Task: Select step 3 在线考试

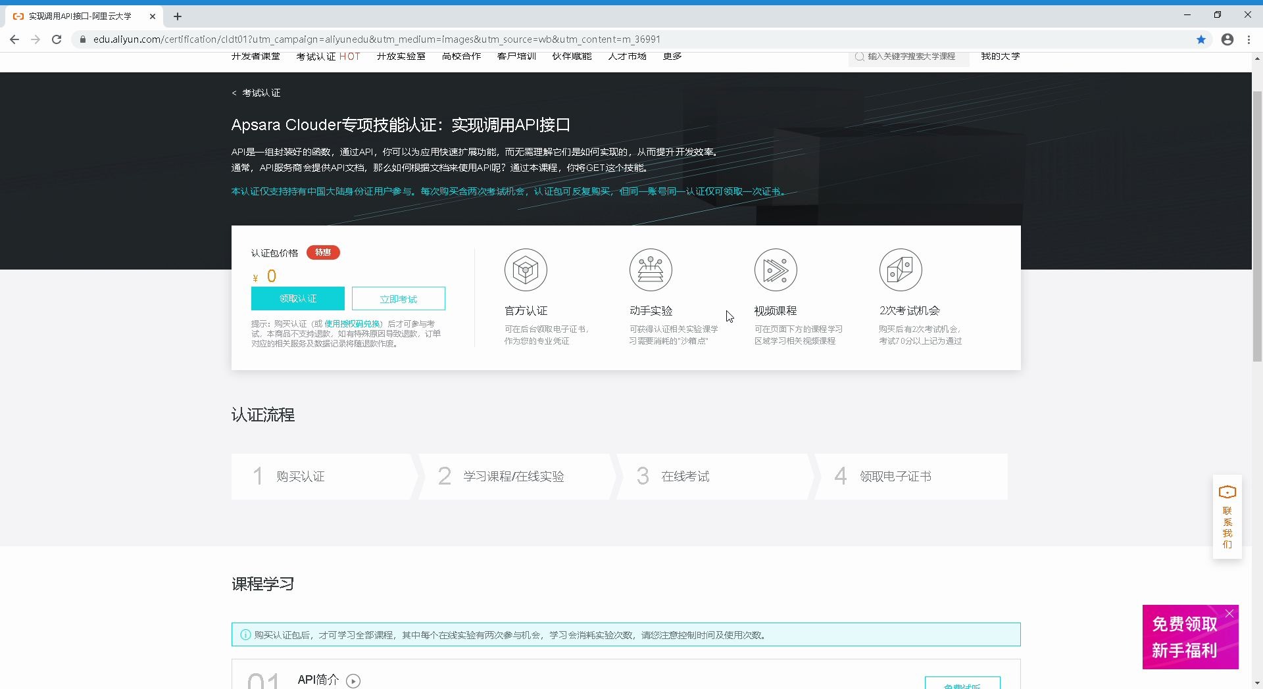Action: [715, 477]
